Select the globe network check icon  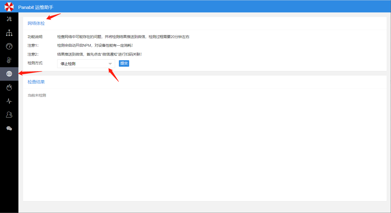tap(9, 74)
